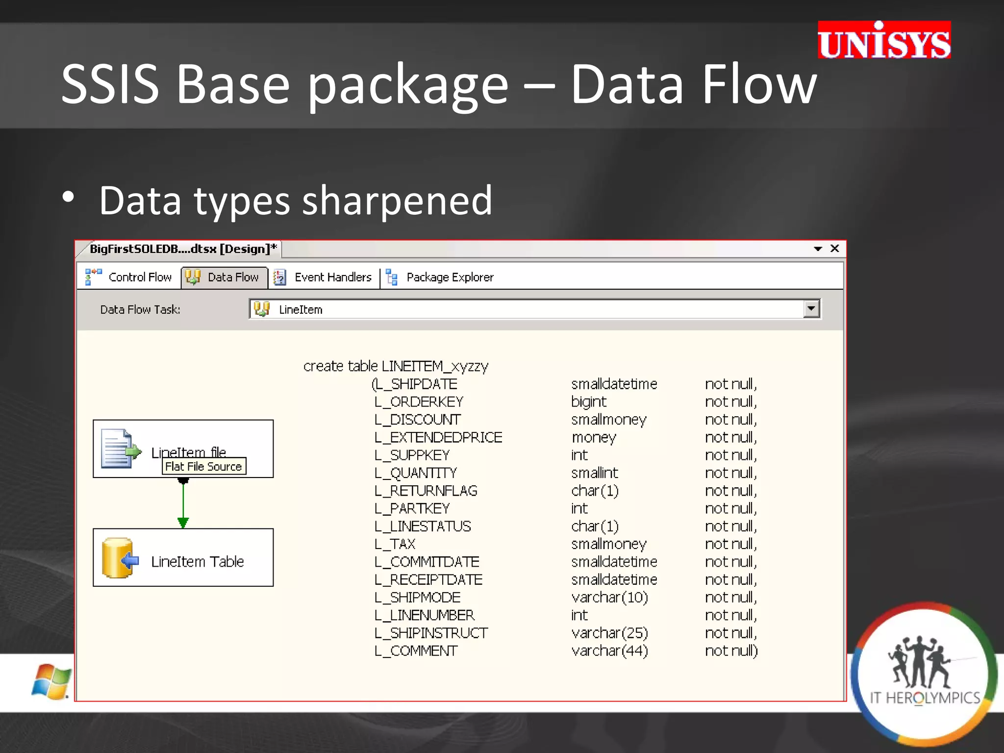Click the L_TAX column text
The height and width of the screenshot is (753, 1004).
click(x=395, y=544)
